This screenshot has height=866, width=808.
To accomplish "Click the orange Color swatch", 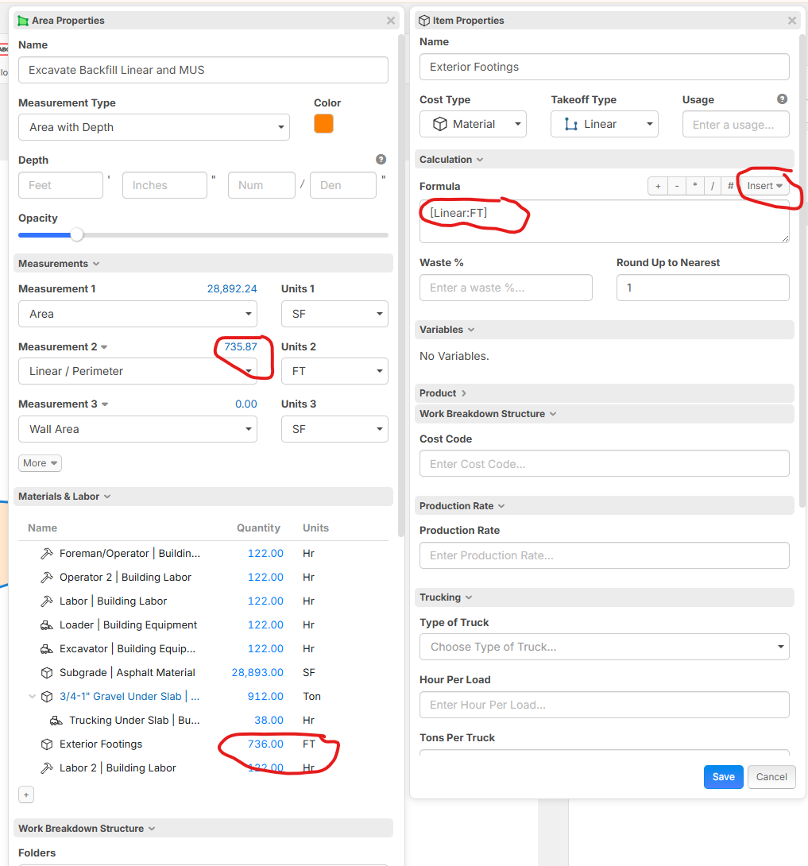I will pos(323,124).
